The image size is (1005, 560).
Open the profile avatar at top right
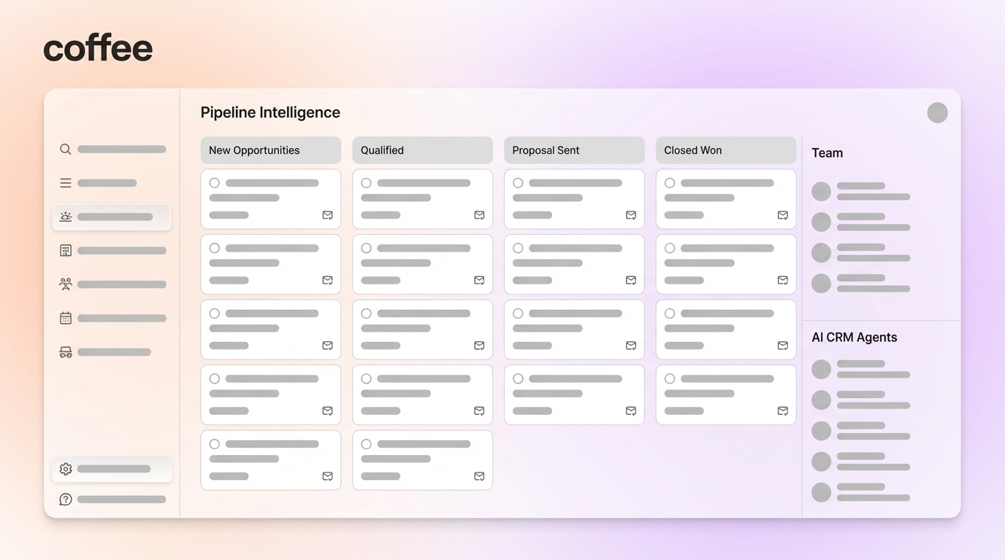pos(937,112)
